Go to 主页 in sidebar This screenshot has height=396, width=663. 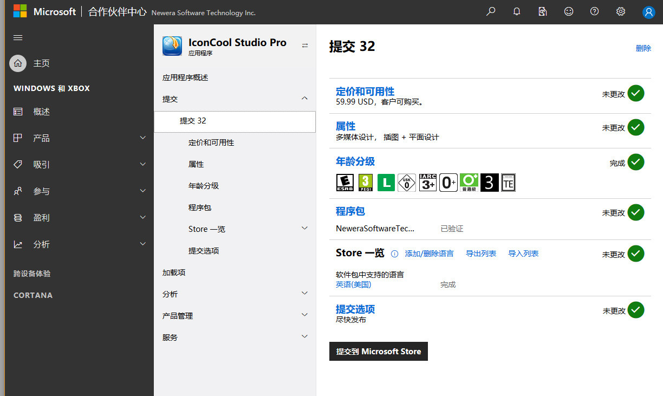(42, 63)
